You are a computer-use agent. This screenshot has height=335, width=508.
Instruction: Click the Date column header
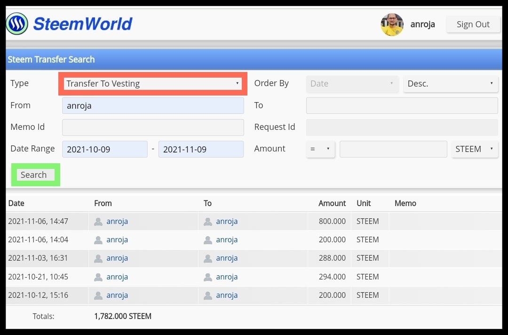pos(16,203)
